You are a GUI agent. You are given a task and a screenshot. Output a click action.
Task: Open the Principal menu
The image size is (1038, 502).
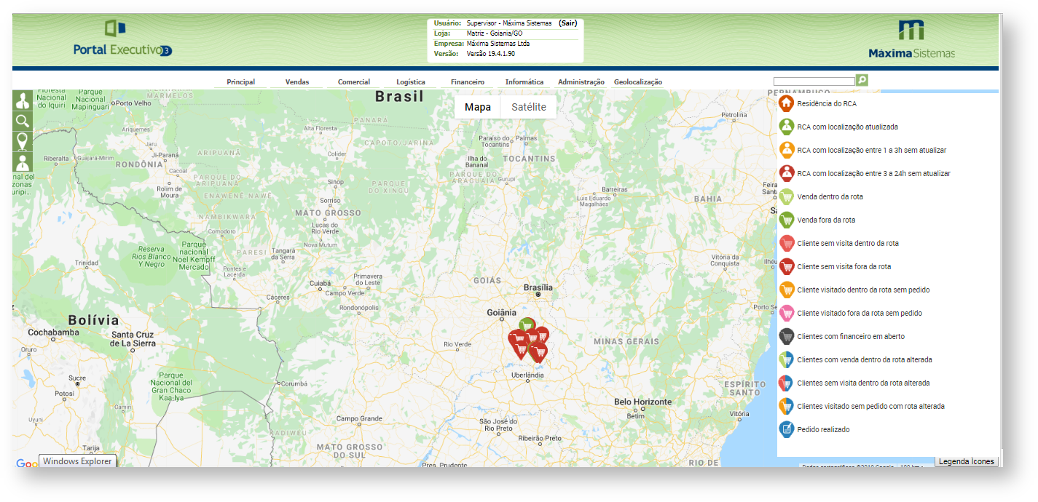coord(240,82)
